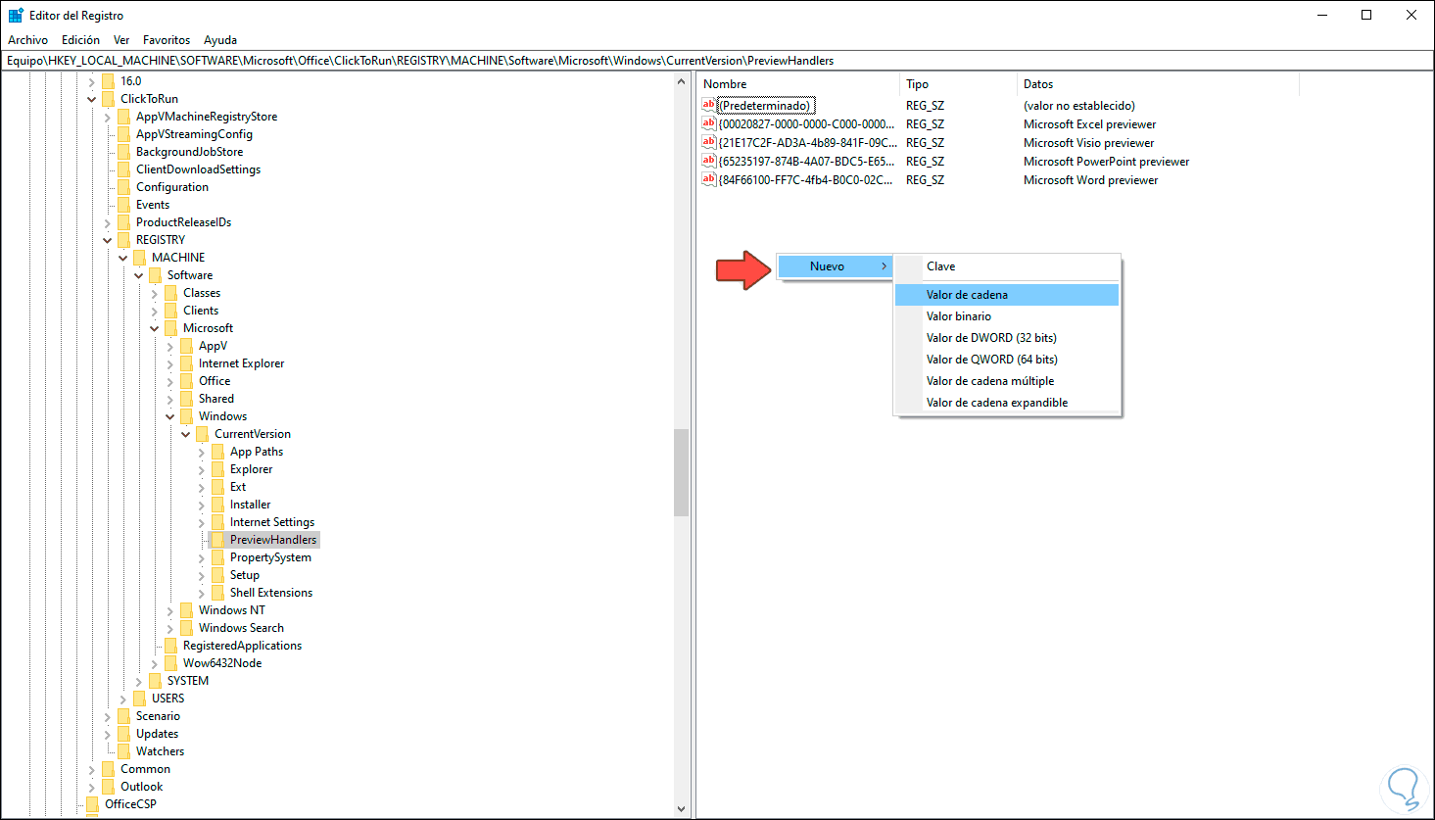Select the Internet Settings tree item

point(272,522)
